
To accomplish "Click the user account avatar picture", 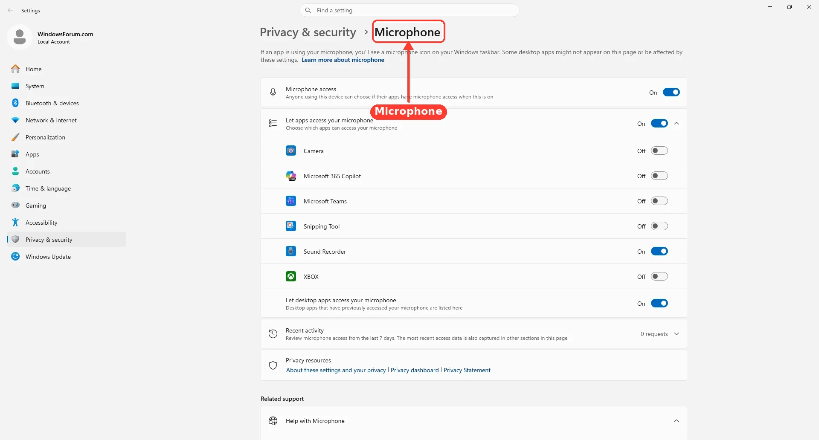I will (20, 37).
